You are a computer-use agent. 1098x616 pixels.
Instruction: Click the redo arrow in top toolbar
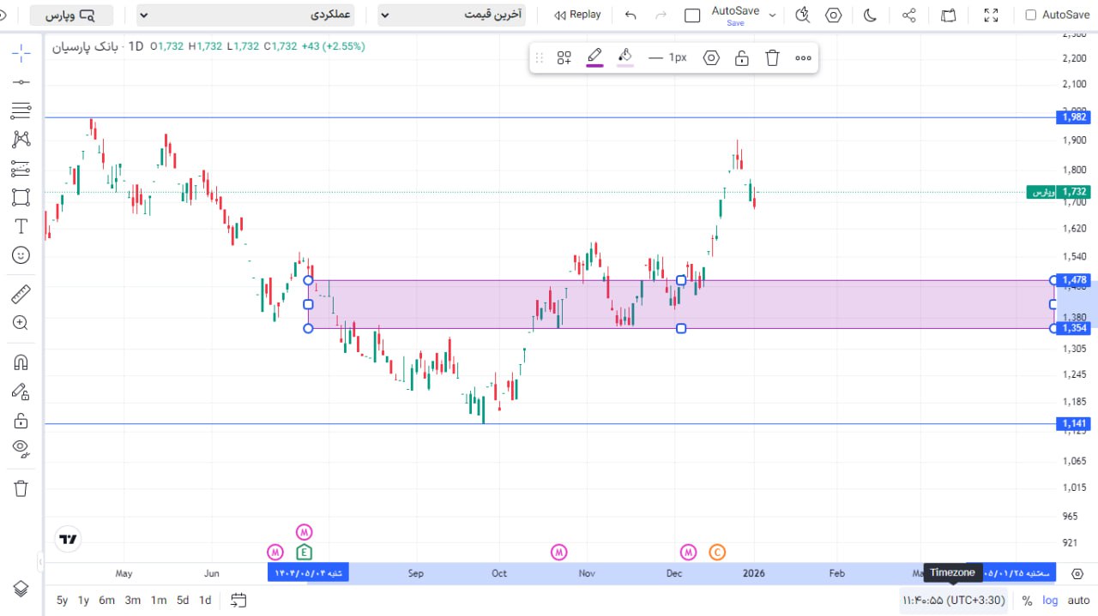(661, 15)
